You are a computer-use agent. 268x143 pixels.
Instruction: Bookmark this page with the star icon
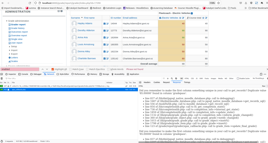click(218, 3)
